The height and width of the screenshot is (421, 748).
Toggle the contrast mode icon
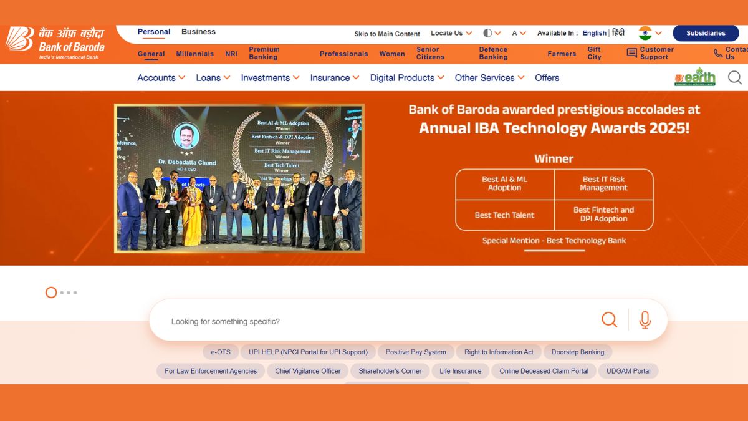click(487, 33)
